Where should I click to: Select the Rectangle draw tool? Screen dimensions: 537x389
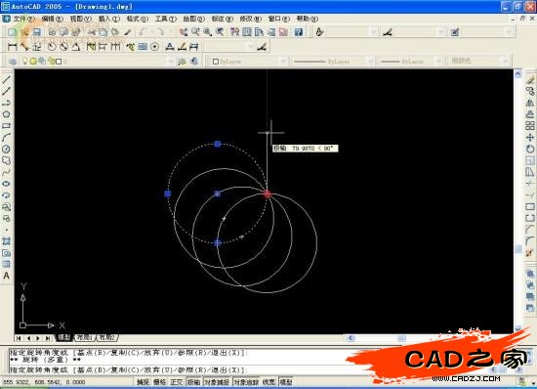6,126
